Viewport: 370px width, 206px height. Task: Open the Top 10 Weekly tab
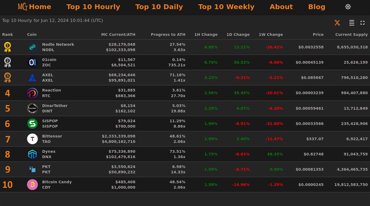(x=226, y=7)
